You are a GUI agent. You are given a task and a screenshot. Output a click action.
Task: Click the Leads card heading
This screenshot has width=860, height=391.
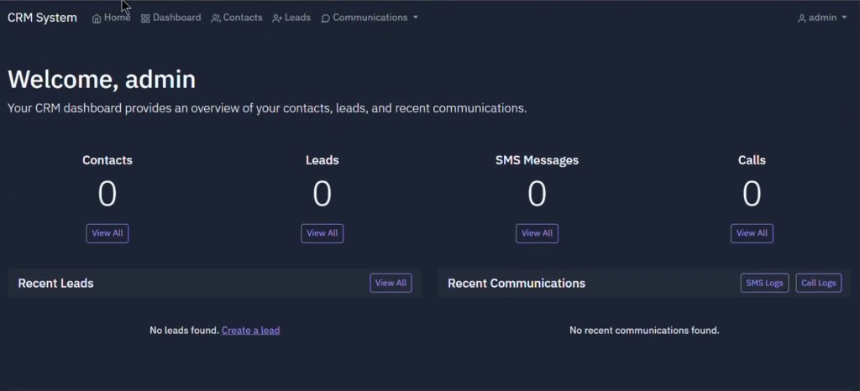pos(322,160)
